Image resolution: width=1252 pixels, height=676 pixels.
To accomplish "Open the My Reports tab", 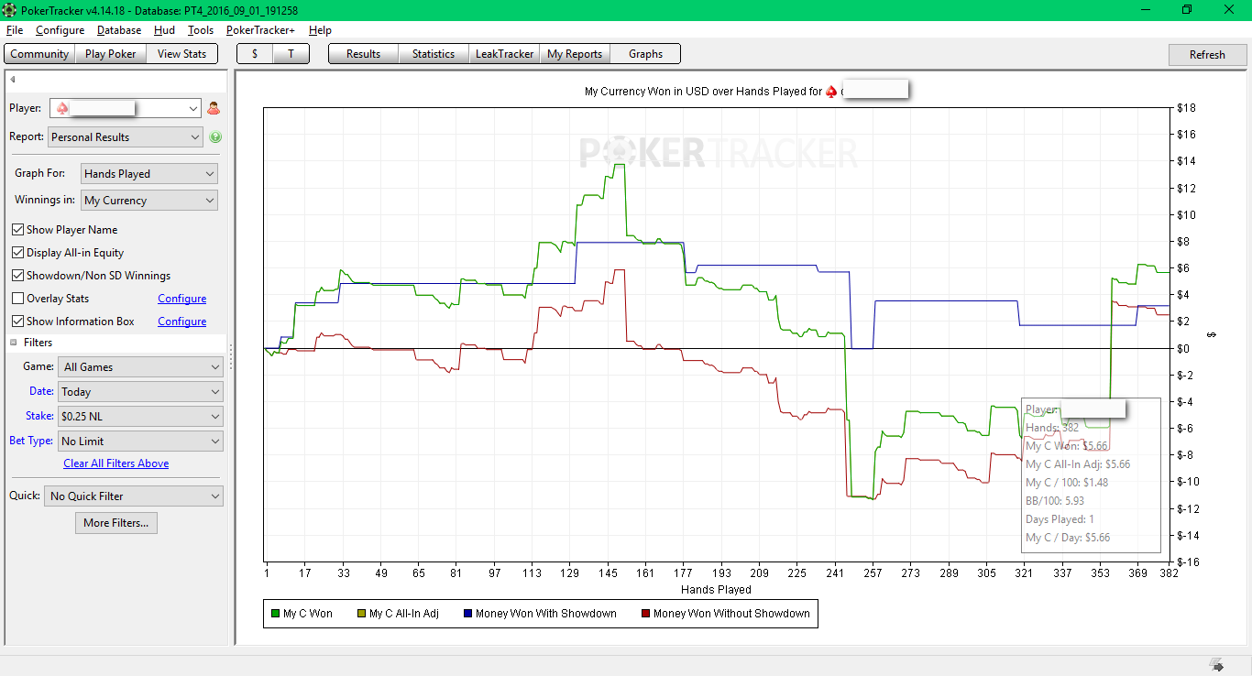I will point(575,54).
